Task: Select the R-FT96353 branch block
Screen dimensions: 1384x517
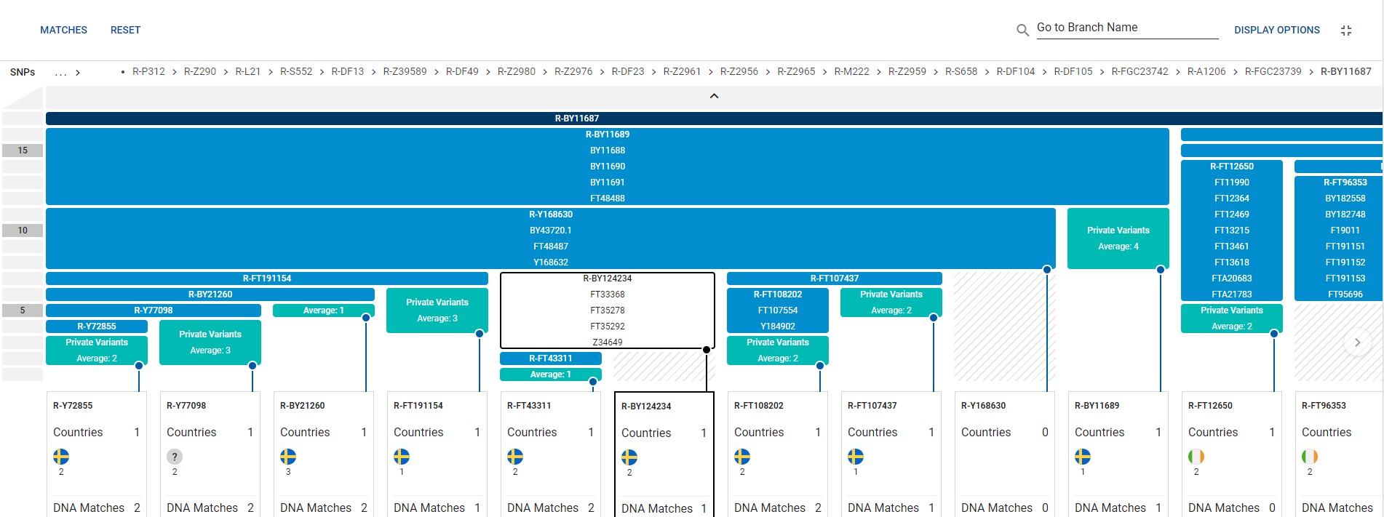Action: tap(1339, 239)
